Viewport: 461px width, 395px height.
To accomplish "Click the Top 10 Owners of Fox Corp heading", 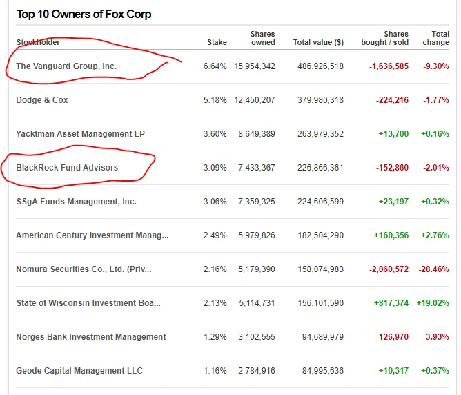I will tap(84, 14).
